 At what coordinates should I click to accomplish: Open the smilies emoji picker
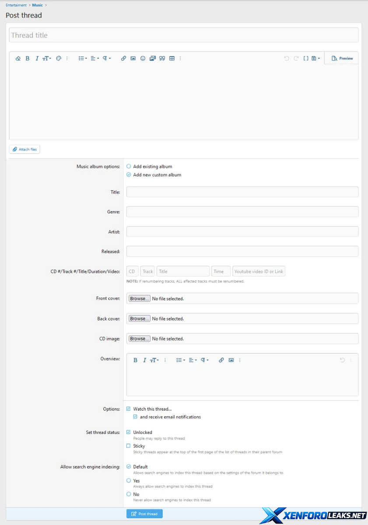click(x=143, y=58)
